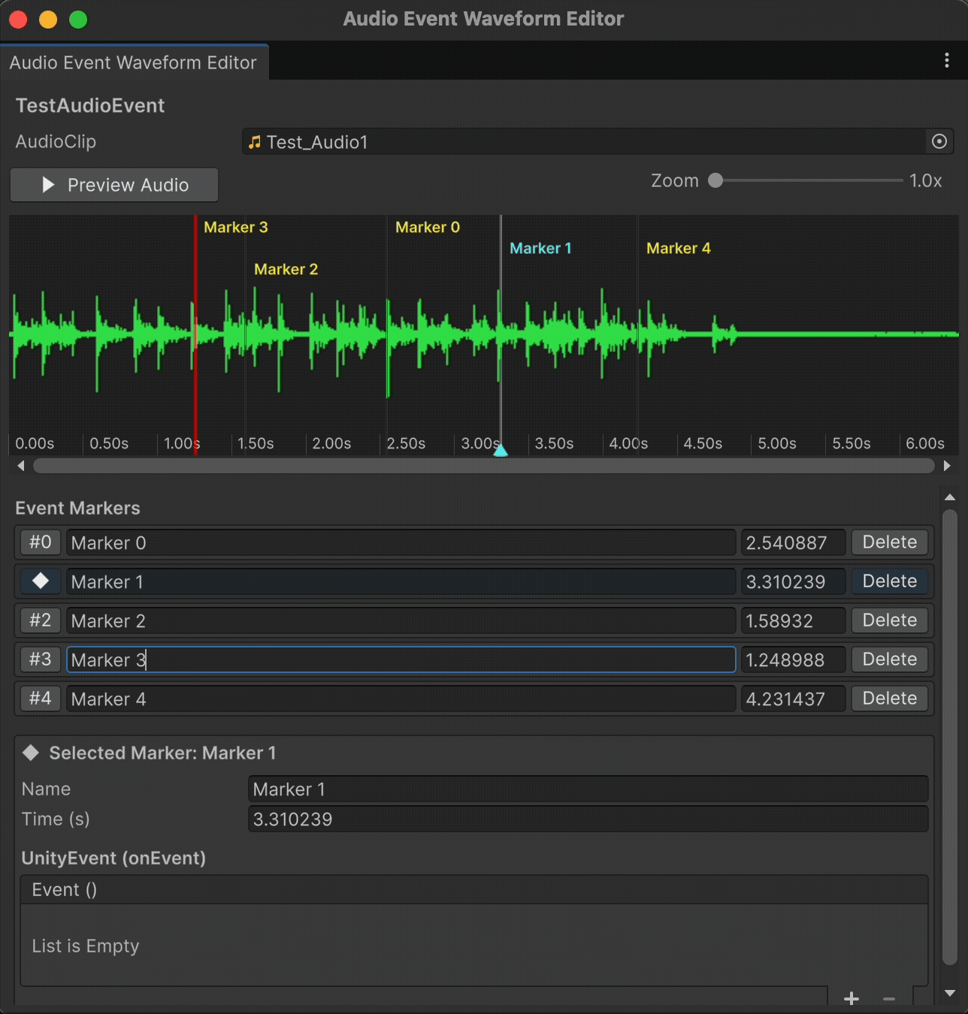Select marker index button #3
Viewport: 968px width, 1014px height.
[41, 659]
